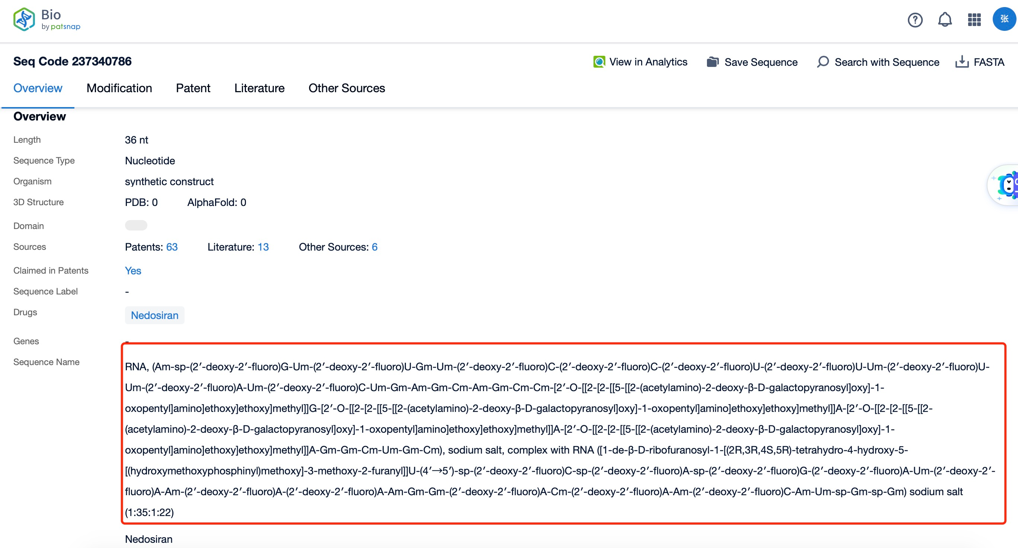Click the Bio by Patsnap logo icon
This screenshot has height=548, width=1018.
click(x=24, y=20)
